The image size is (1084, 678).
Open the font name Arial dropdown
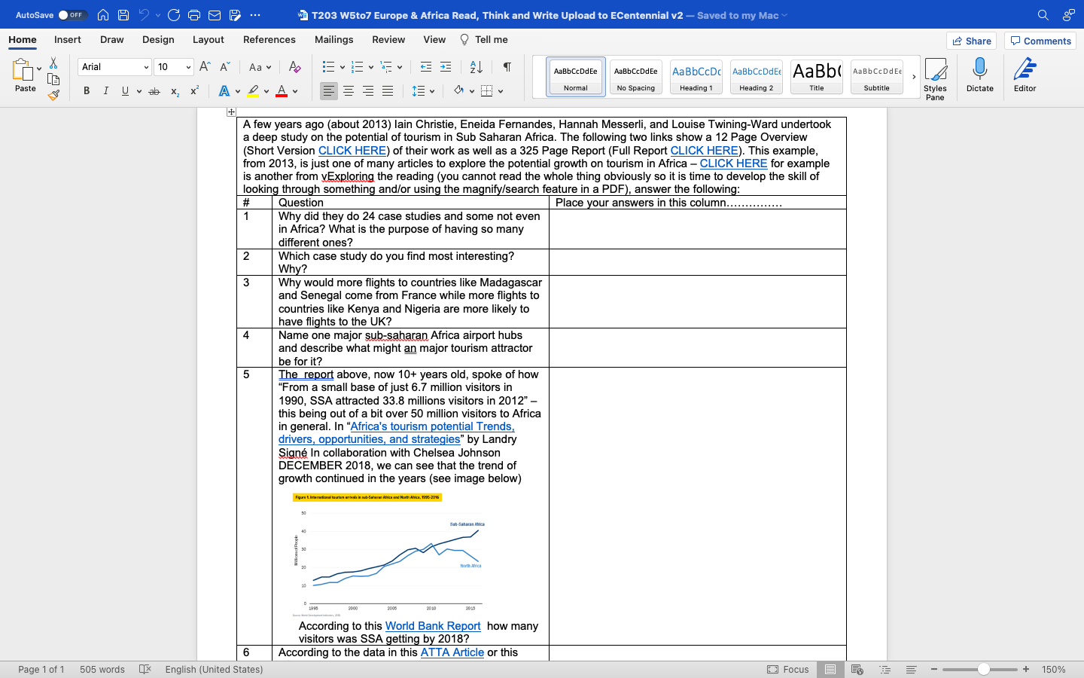tap(146, 67)
